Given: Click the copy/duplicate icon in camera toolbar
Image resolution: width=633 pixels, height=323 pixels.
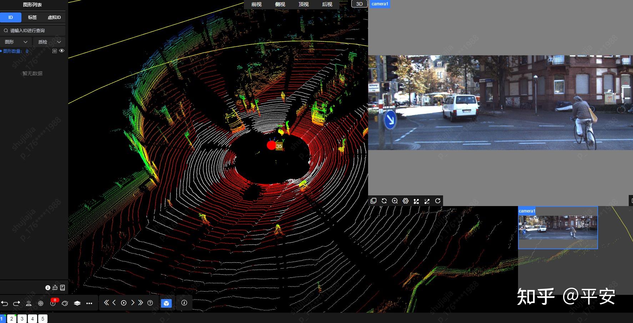Looking at the screenshot, I should click(373, 201).
